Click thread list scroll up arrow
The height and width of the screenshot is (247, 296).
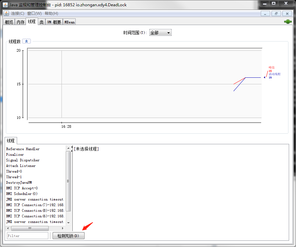click(68, 148)
